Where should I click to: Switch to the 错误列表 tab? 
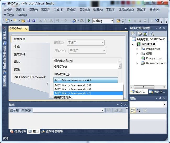coord(18,131)
